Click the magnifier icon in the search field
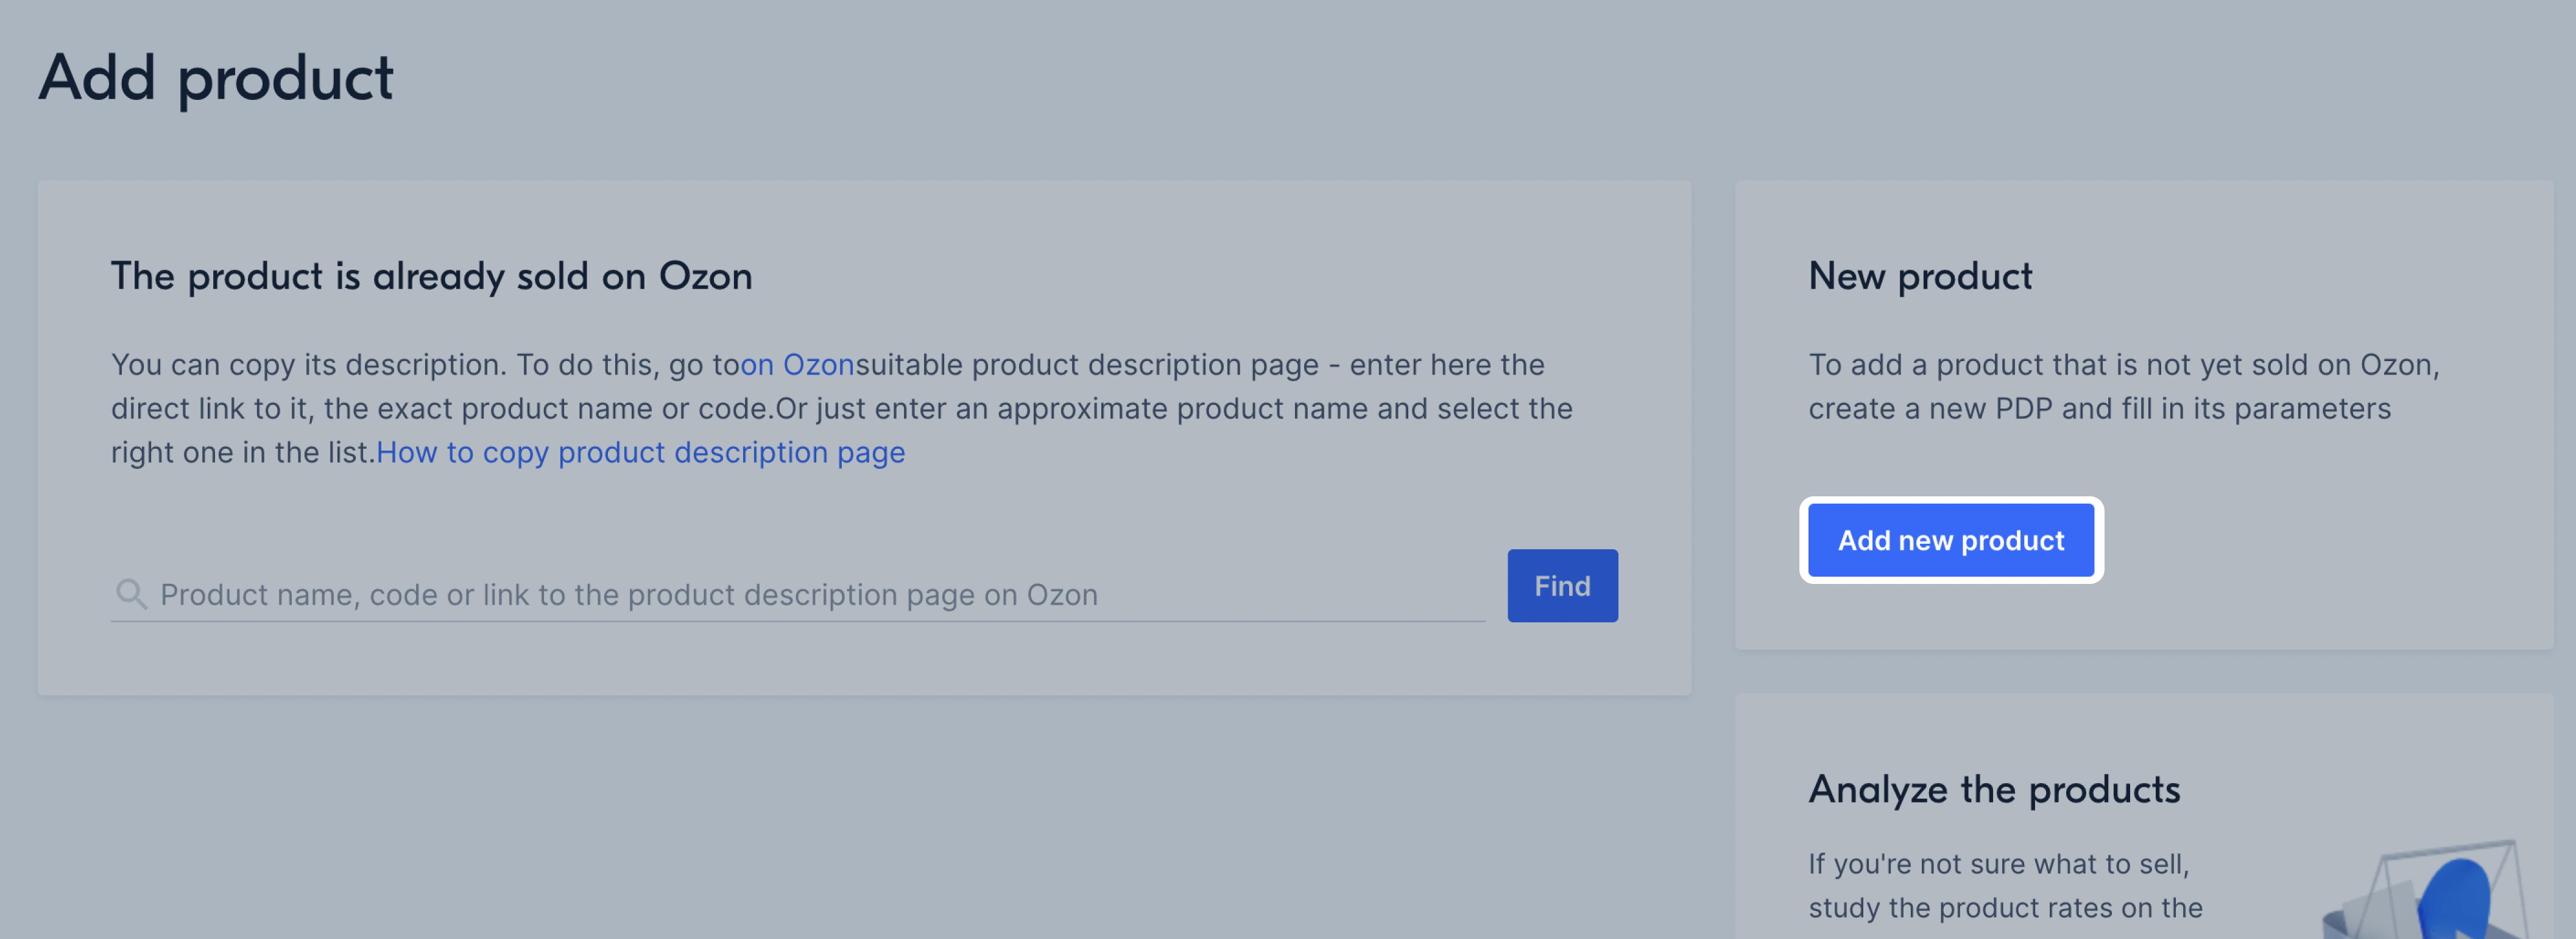 point(131,594)
